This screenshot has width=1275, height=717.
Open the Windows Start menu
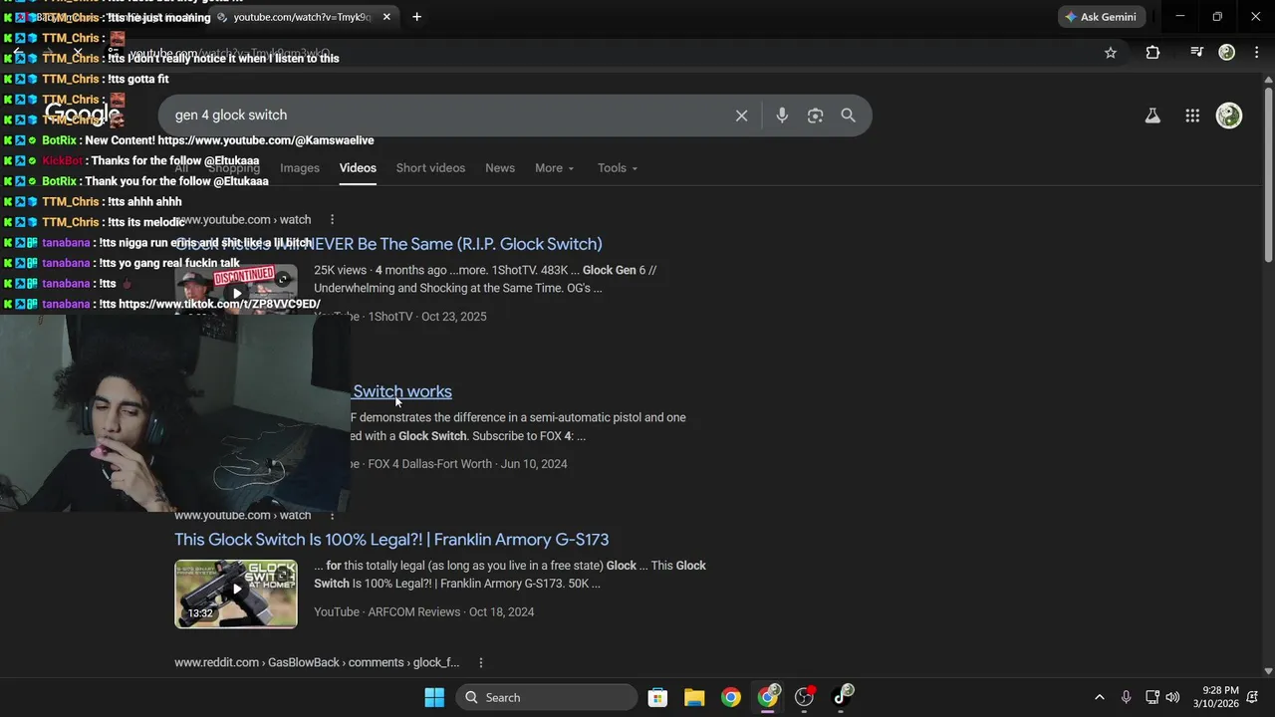[x=434, y=697]
